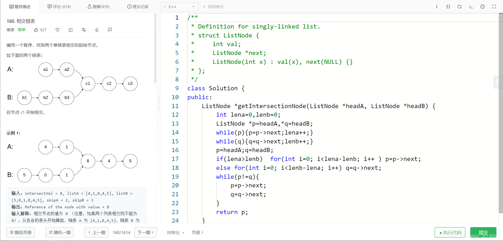
Task: Pick a random problem 随机一题
Action: 60,232
